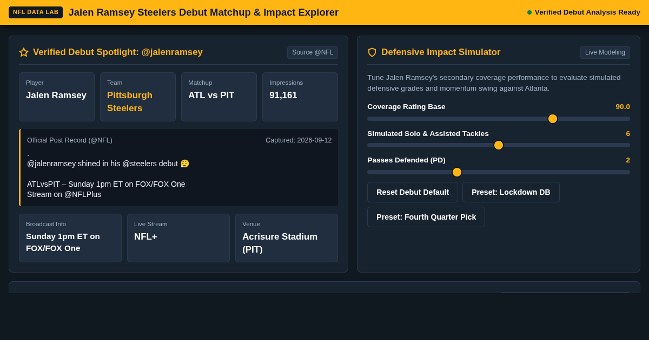Image resolution: width=649 pixels, height=340 pixels.
Task: Click the tackles value 6
Action: (628, 133)
